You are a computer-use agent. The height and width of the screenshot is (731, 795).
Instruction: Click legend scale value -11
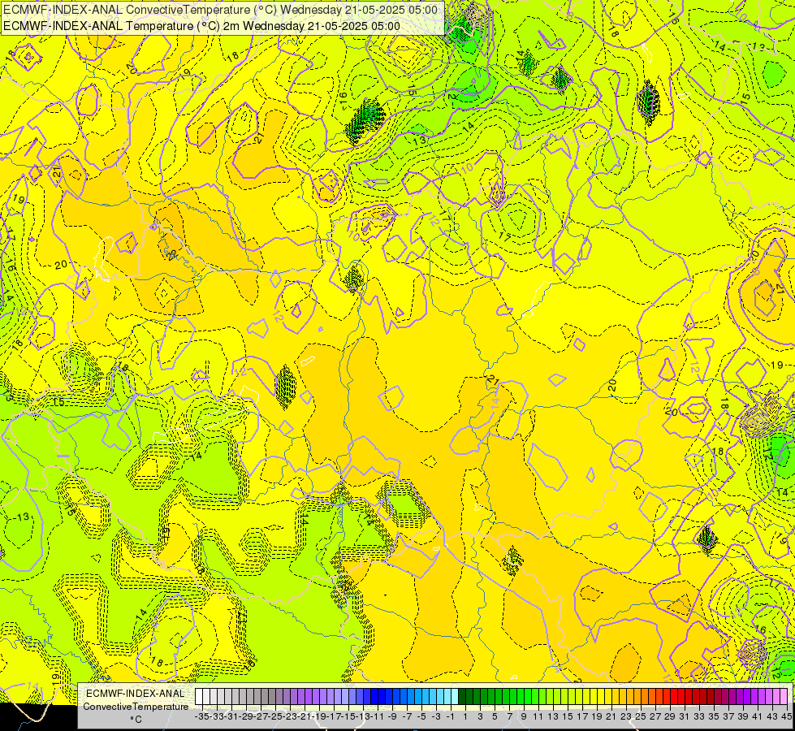tap(378, 716)
